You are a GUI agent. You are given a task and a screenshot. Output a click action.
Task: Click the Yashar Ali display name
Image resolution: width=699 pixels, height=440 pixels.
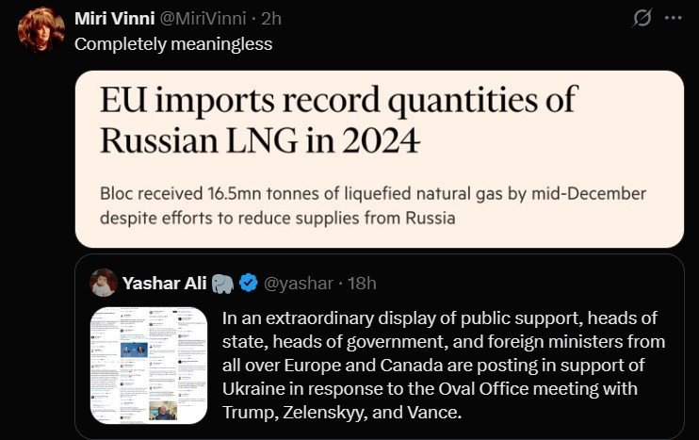tap(165, 283)
